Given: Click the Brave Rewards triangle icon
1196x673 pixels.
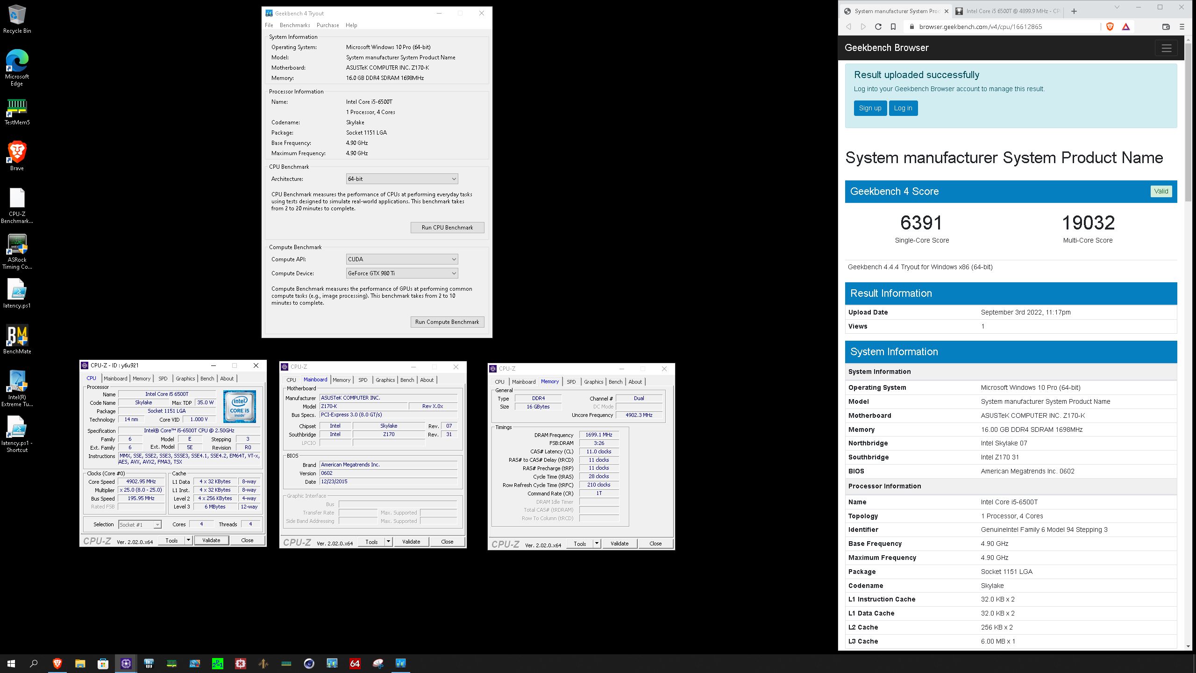Looking at the screenshot, I should click(x=1126, y=27).
